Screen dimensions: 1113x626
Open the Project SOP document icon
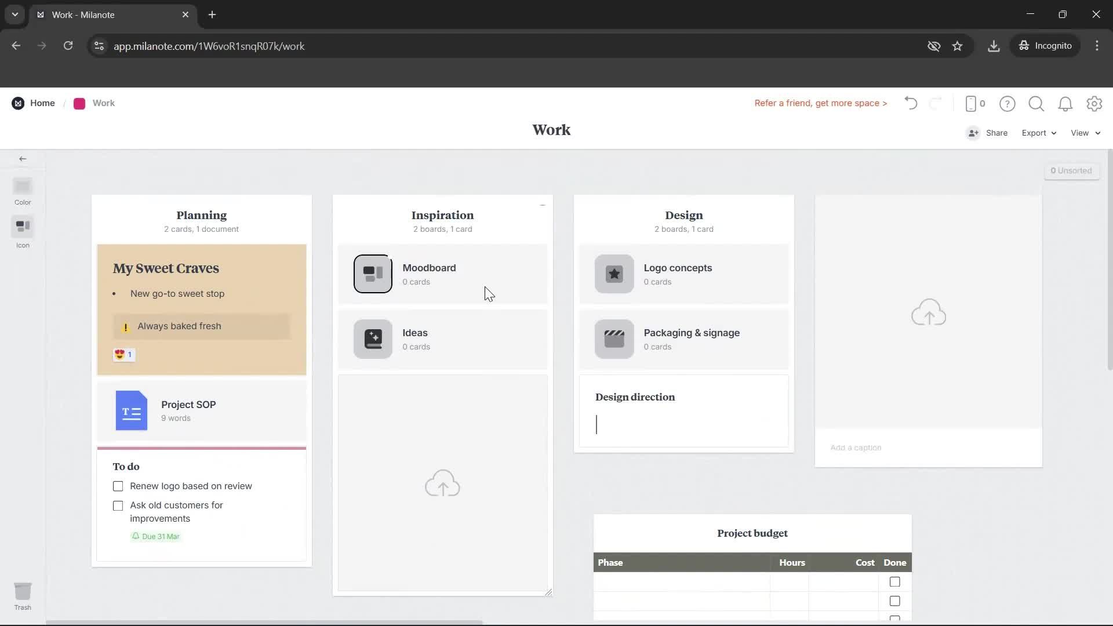[131, 411]
